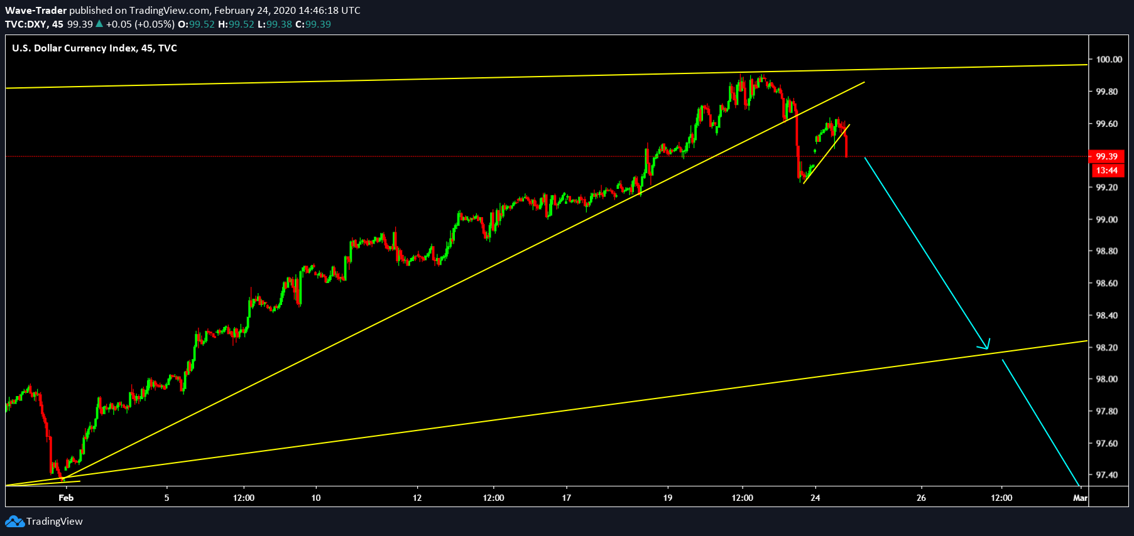1134x536 pixels.
Task: Click the 100.00 price axis label
Action: click(1109, 60)
